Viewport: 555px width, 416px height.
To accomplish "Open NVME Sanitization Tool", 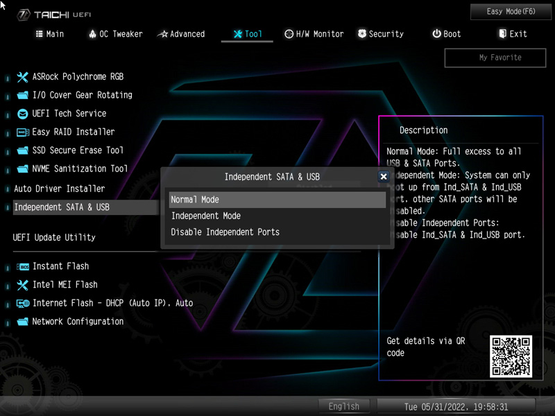I will (80, 168).
